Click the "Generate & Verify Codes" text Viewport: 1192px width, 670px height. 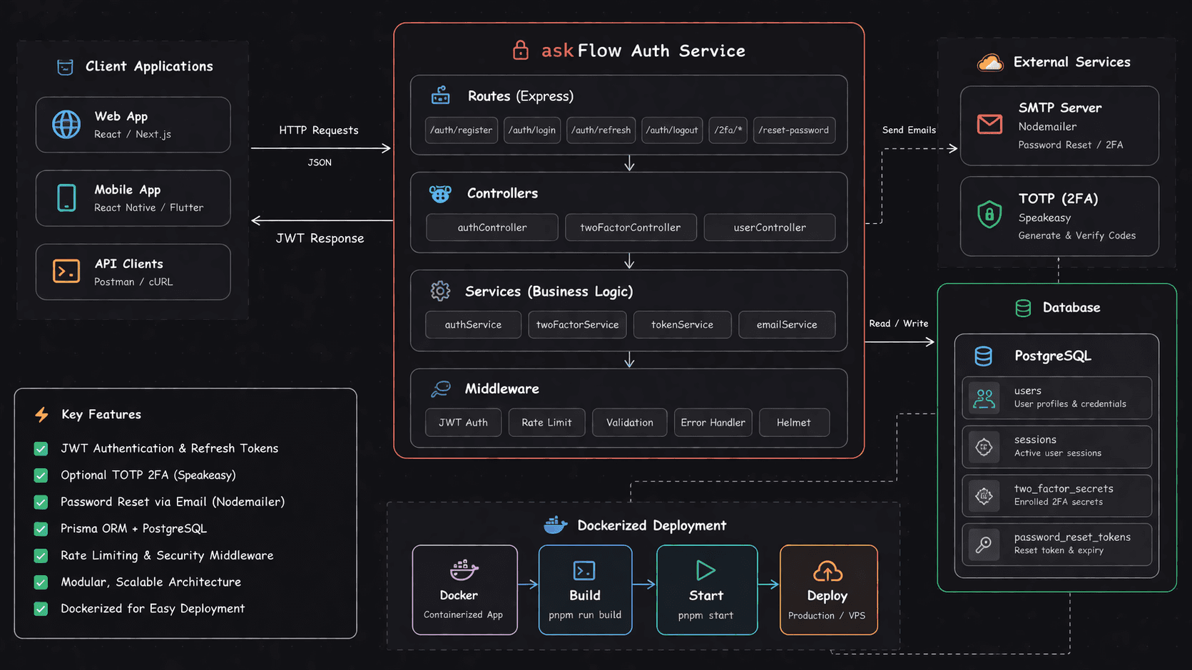pyautogui.click(x=1077, y=236)
